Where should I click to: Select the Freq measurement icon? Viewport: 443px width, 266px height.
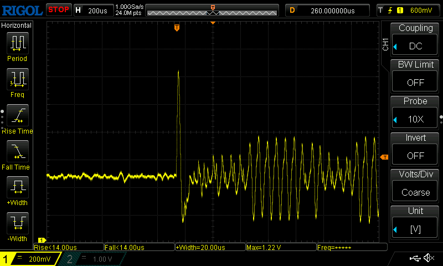point(18,79)
